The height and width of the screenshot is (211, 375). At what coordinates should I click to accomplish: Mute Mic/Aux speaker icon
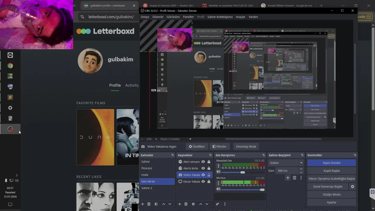218,189
